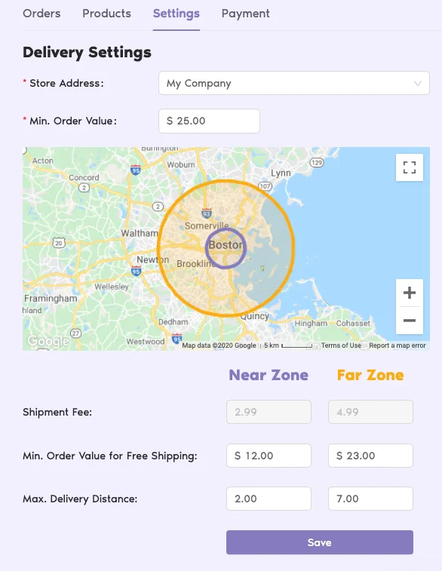Viewport: 442px width, 571px height.
Task: Click the Wellesley label on the map
Action: [x=112, y=287]
